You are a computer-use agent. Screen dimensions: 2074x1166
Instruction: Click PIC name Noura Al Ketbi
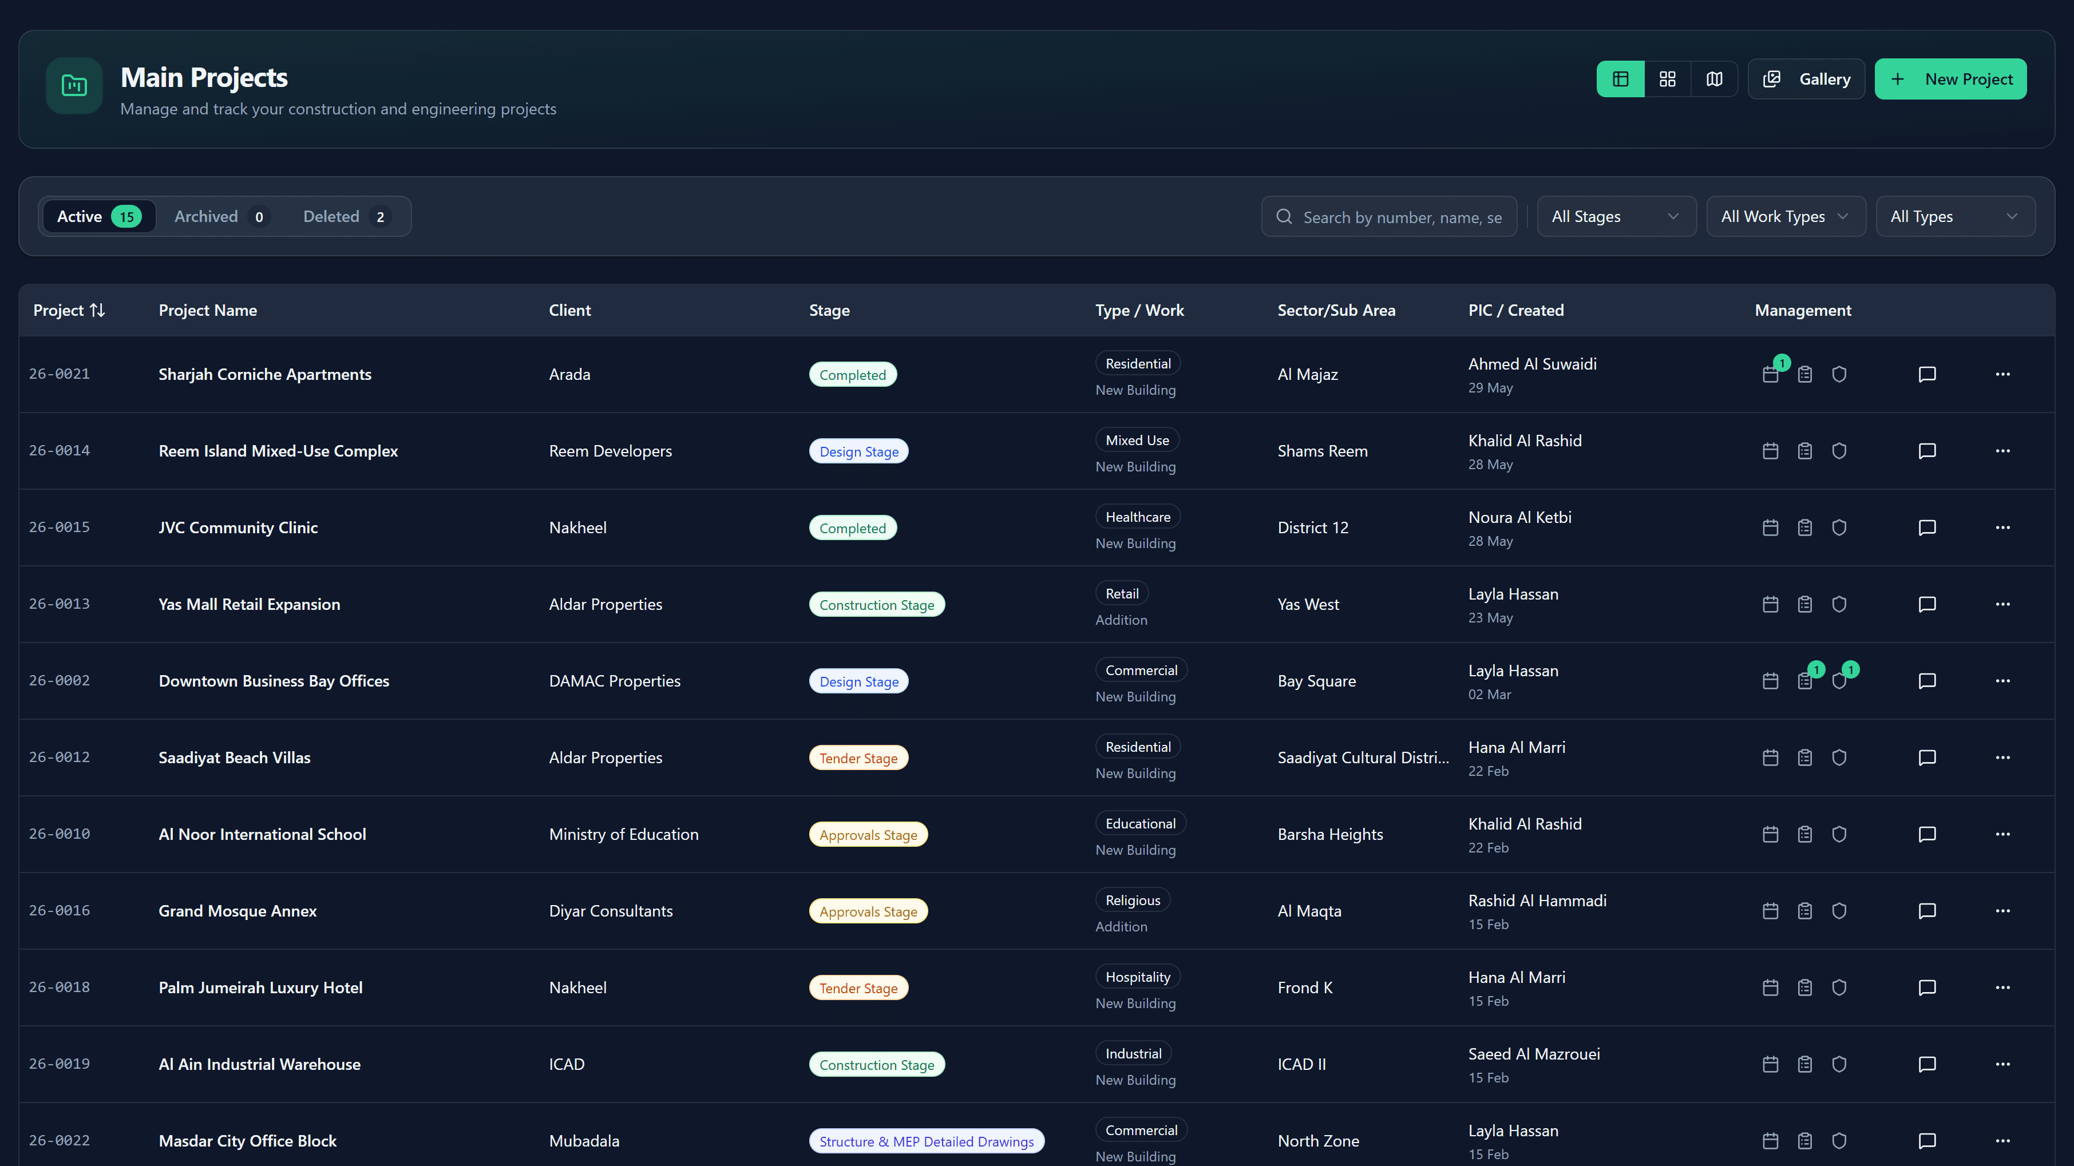point(1519,517)
